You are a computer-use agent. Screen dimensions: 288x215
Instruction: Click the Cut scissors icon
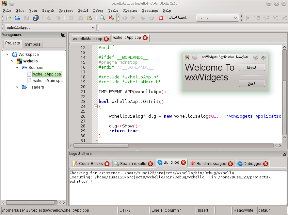71,18
